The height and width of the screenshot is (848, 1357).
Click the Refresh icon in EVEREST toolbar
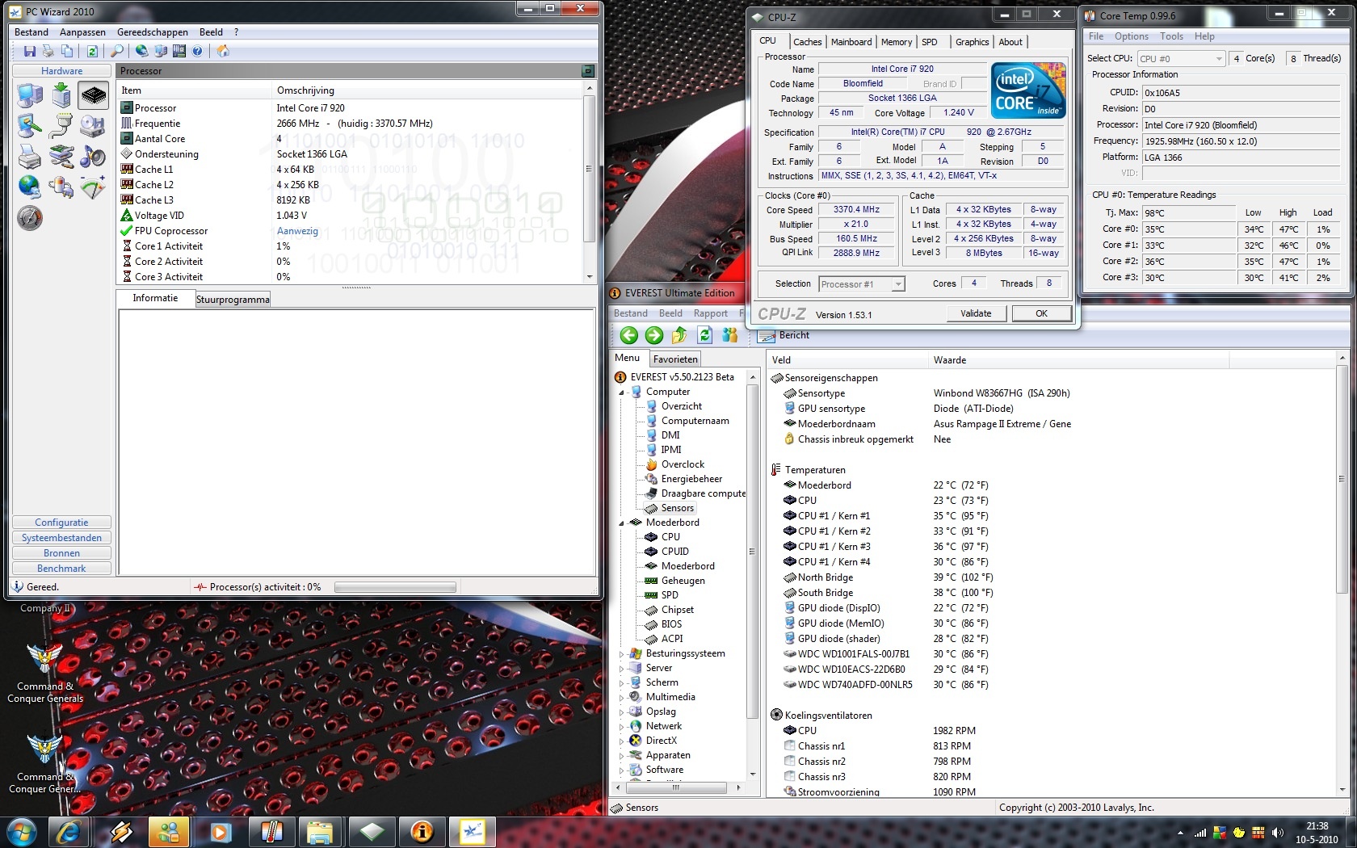704,334
